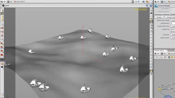Viewport: 175px width, 98px height.
Task: Click the dark view tool icon in left toolbar
Action: point(2,60)
